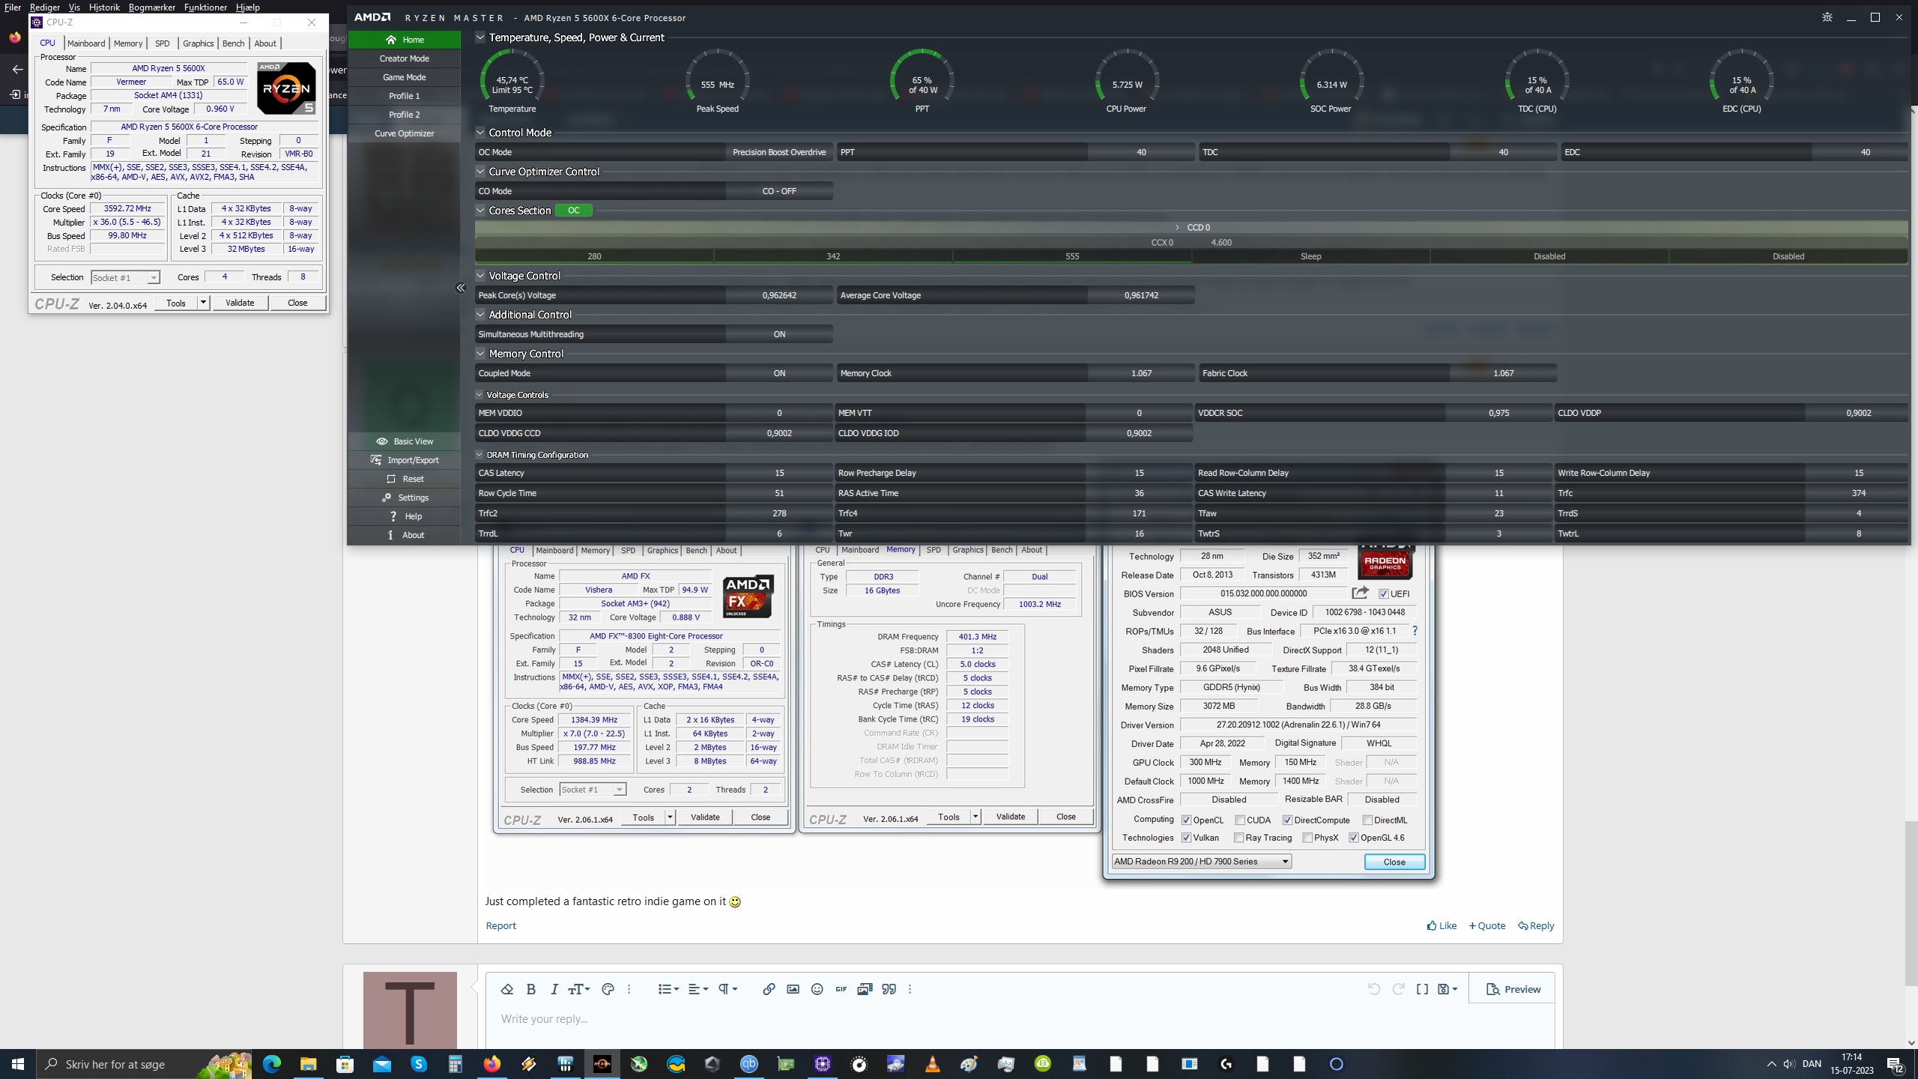Click the browser page vertical scrollbar
The width and height of the screenshot is (1918, 1079).
click(1911, 903)
